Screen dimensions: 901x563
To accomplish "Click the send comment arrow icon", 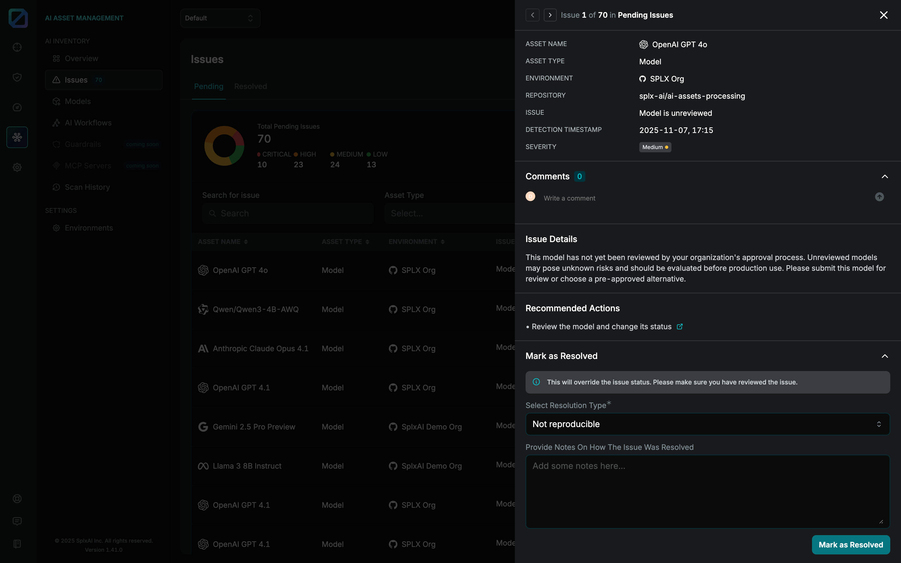I will click(879, 197).
